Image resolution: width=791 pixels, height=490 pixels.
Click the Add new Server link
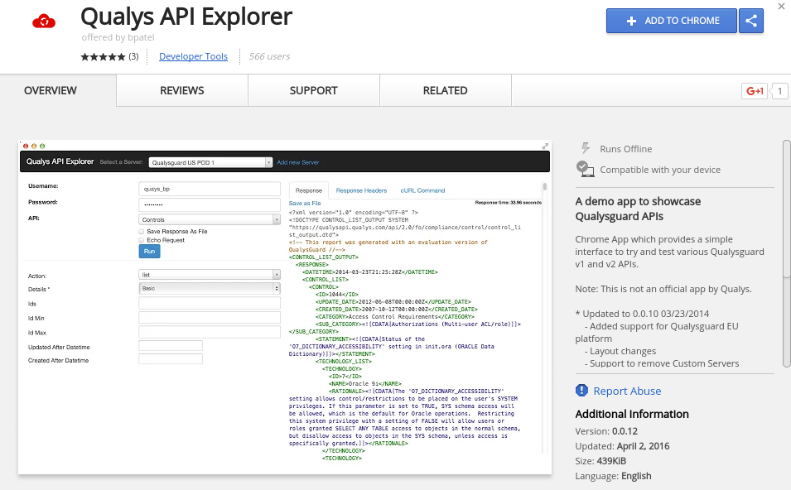(x=297, y=162)
